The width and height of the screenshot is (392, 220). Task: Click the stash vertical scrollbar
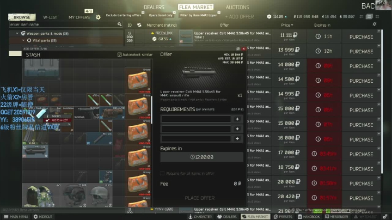[151, 109]
